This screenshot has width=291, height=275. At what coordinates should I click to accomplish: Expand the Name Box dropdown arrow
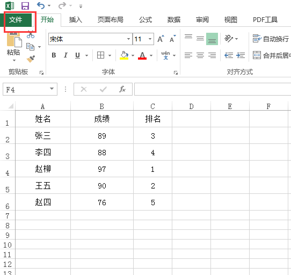(x=52, y=89)
